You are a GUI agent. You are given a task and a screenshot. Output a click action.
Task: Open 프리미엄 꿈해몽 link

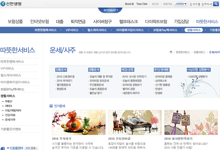click(164, 77)
